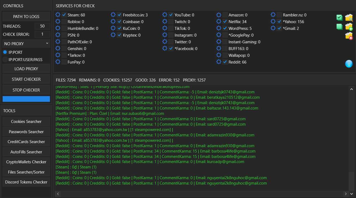Open the Passwords Searcher tool
This screenshot has height=198, width=356.
(26, 132)
